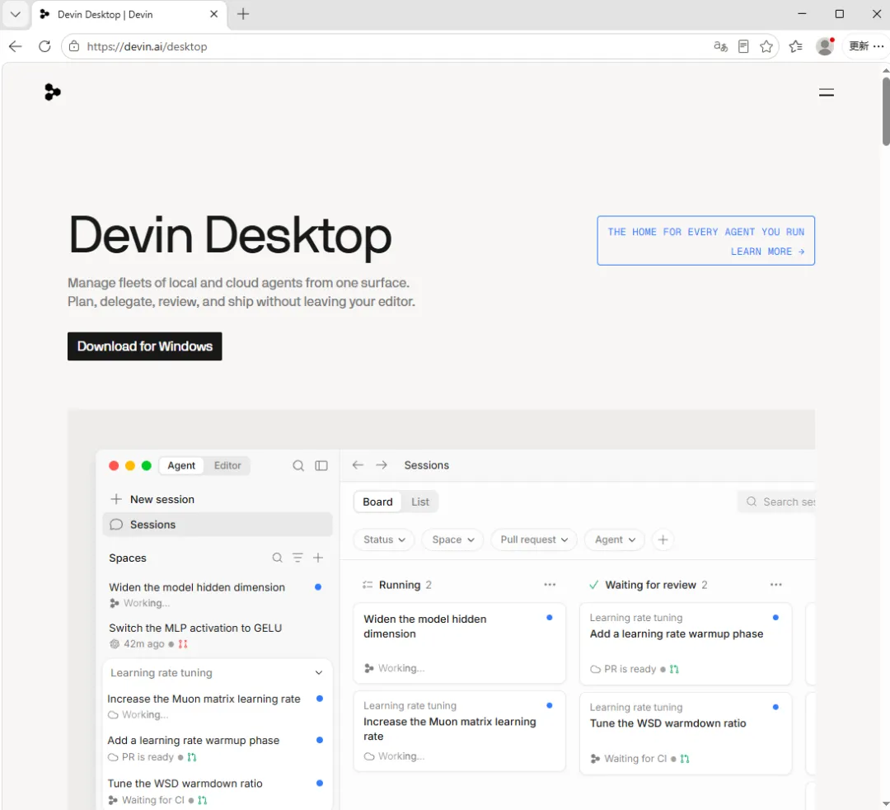
Task: Click the green maximize dot in the app mockup
Action: pos(147,466)
